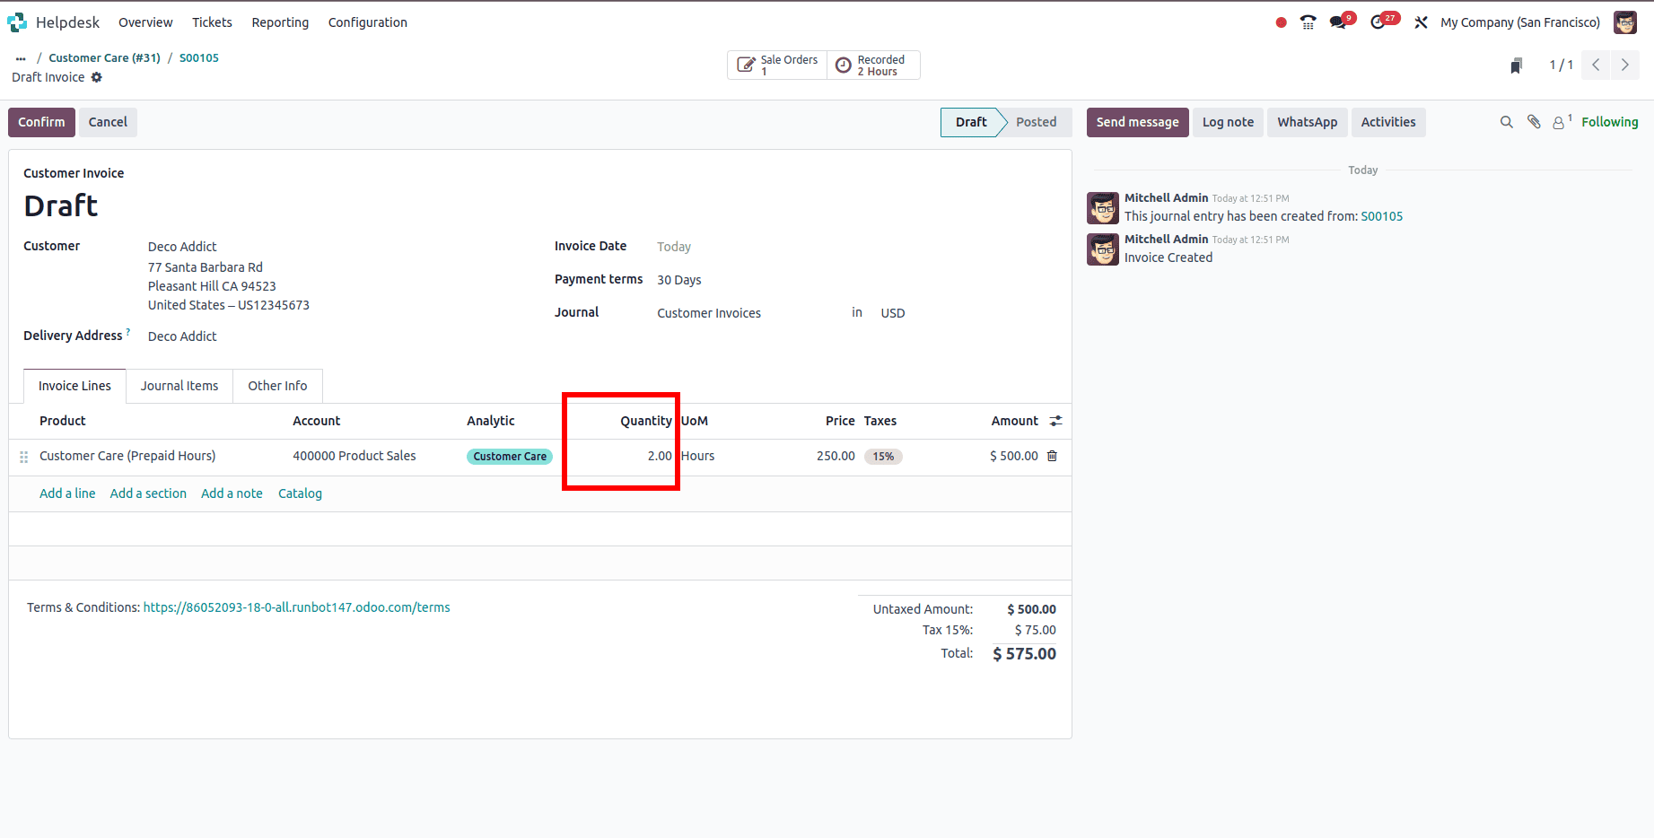
Task: Attach files using the paperclip icon
Action: 1534,122
